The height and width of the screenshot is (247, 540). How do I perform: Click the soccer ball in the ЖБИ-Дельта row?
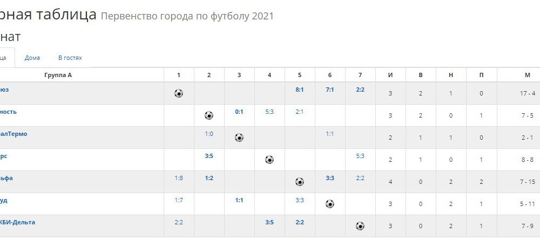pos(360,226)
